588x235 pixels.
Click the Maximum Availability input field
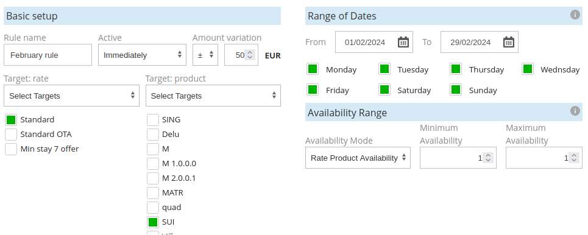point(544,158)
